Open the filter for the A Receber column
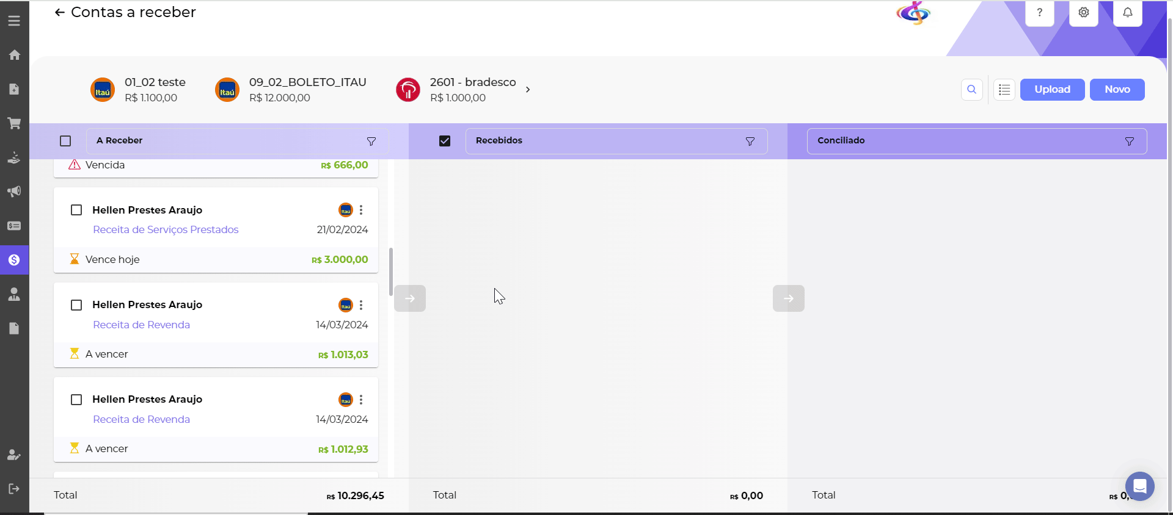Viewport: 1173px width, 515px height. point(371,142)
